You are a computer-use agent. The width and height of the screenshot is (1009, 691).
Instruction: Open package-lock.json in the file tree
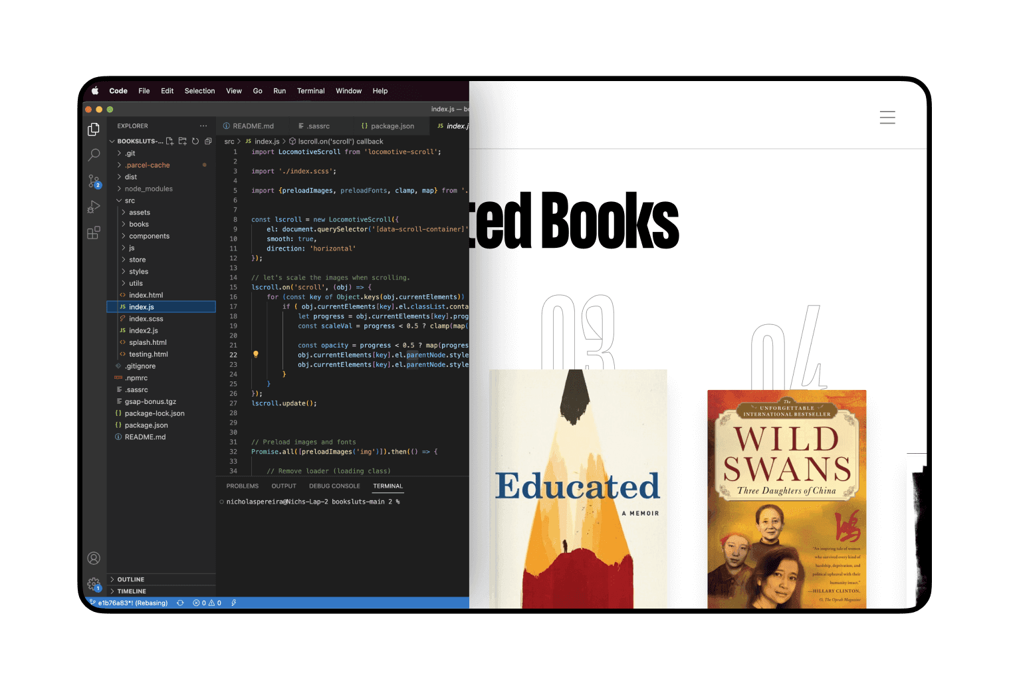point(161,413)
